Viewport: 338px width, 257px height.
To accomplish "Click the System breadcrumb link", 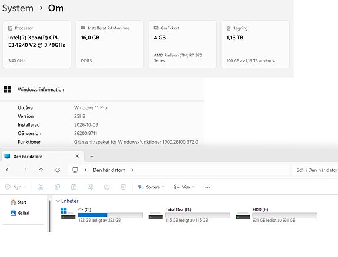I will (x=18, y=8).
